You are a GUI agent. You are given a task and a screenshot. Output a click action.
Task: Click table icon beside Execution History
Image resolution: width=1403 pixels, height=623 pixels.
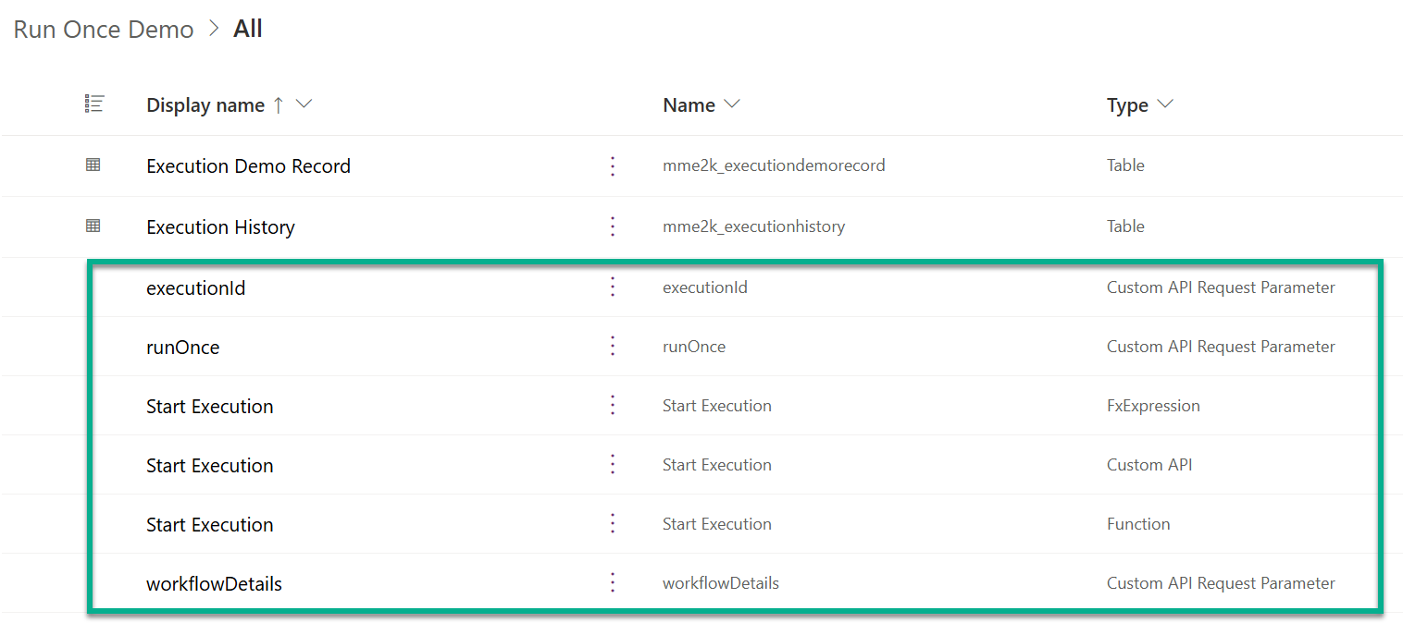93,226
